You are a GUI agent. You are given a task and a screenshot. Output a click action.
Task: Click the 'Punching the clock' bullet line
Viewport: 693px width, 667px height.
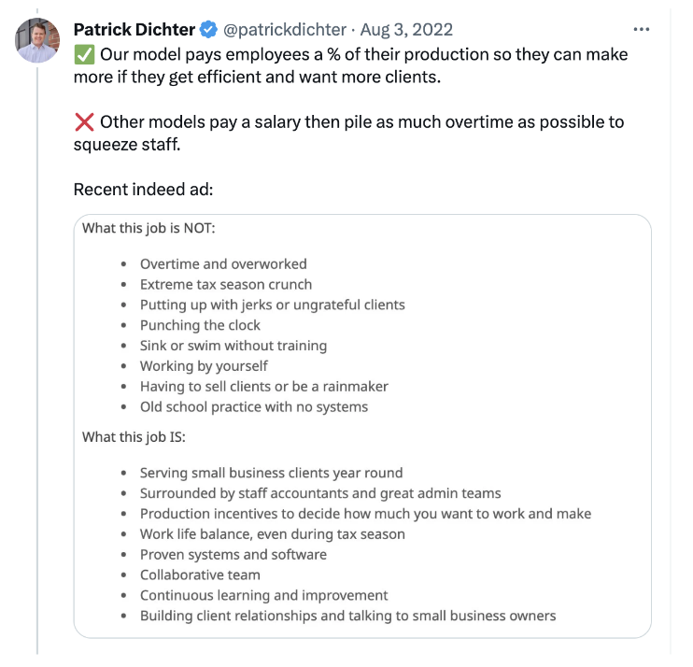200,325
